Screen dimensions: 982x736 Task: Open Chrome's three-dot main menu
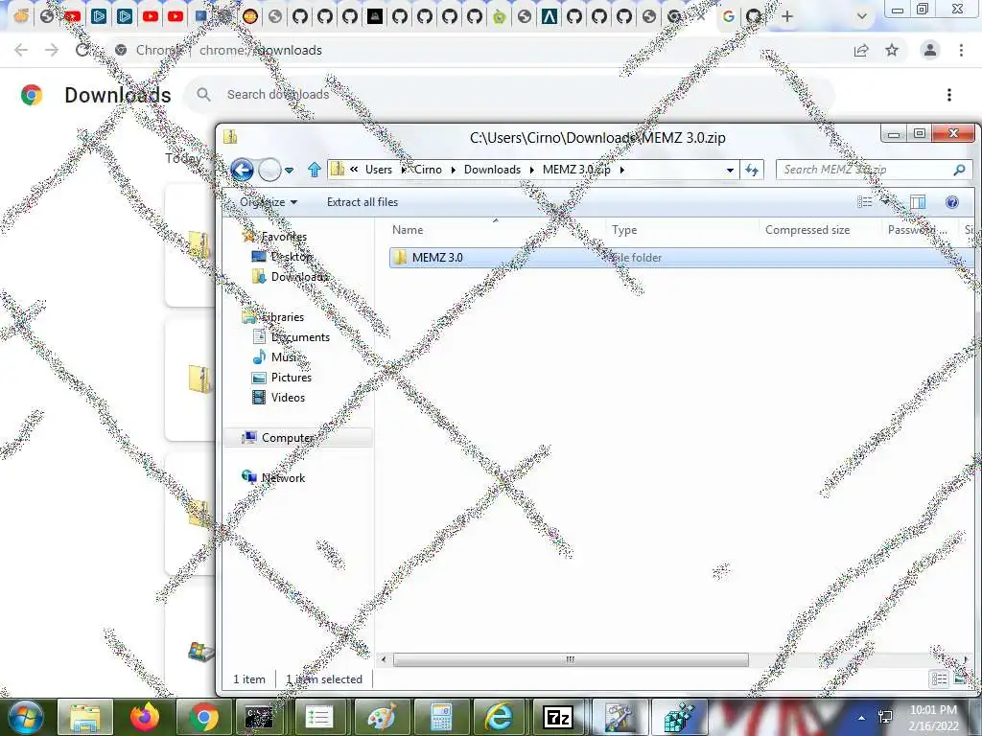tap(961, 50)
